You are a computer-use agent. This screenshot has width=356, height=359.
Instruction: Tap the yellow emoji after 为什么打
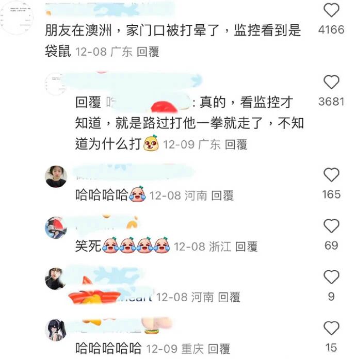pos(151,143)
